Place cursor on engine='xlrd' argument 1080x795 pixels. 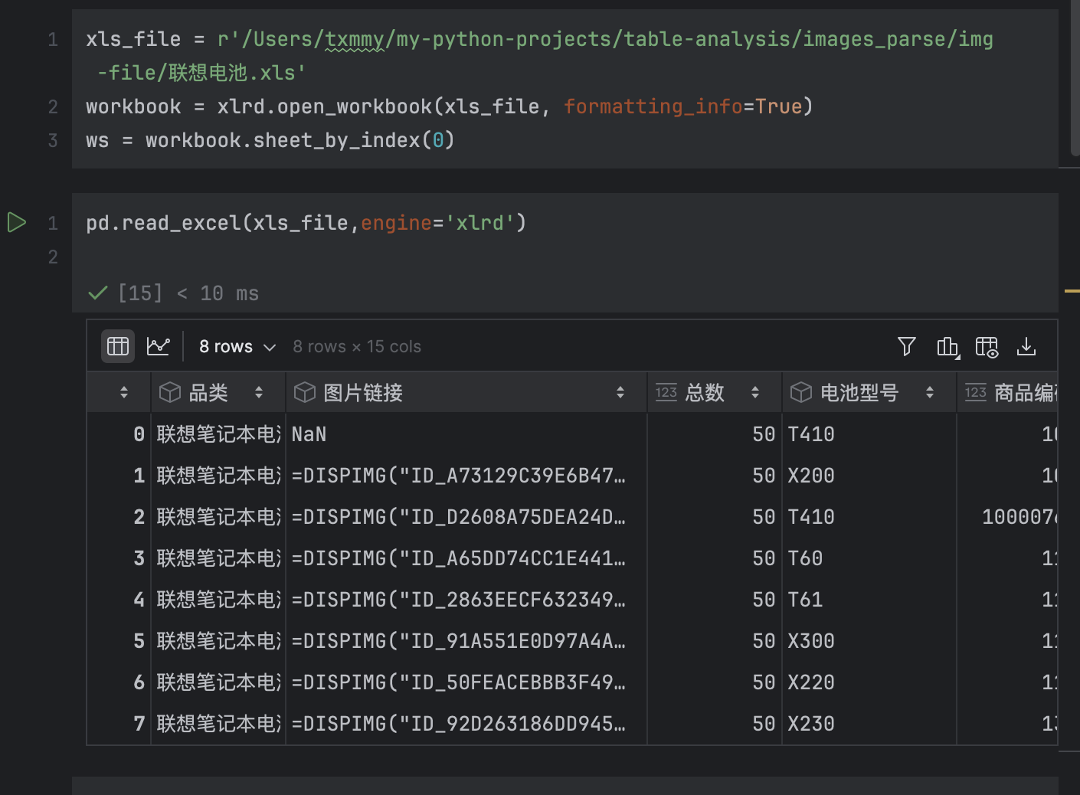437,223
